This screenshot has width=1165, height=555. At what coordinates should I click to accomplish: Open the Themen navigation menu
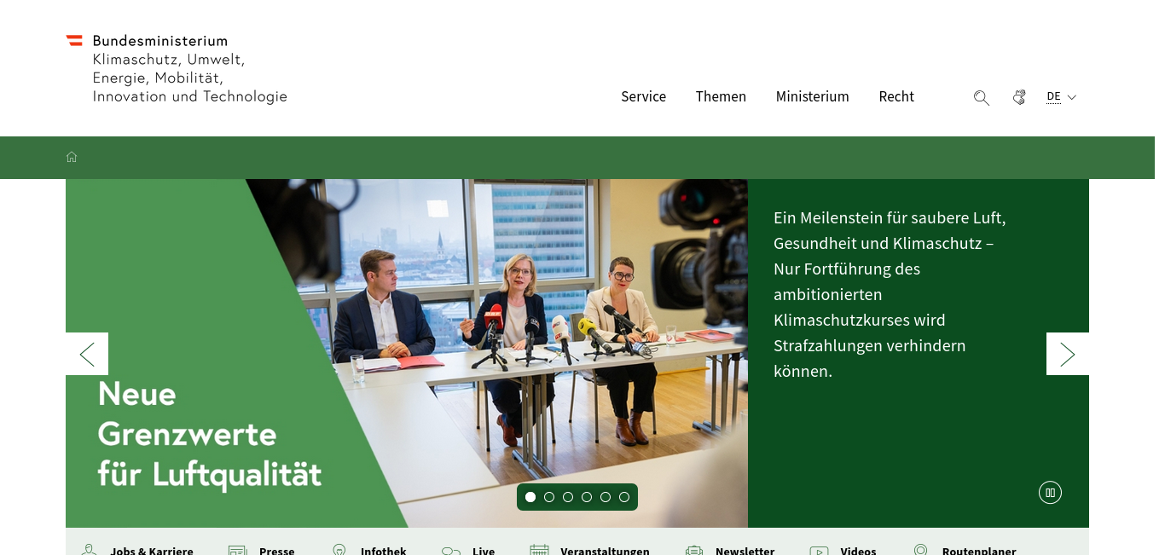coord(721,96)
